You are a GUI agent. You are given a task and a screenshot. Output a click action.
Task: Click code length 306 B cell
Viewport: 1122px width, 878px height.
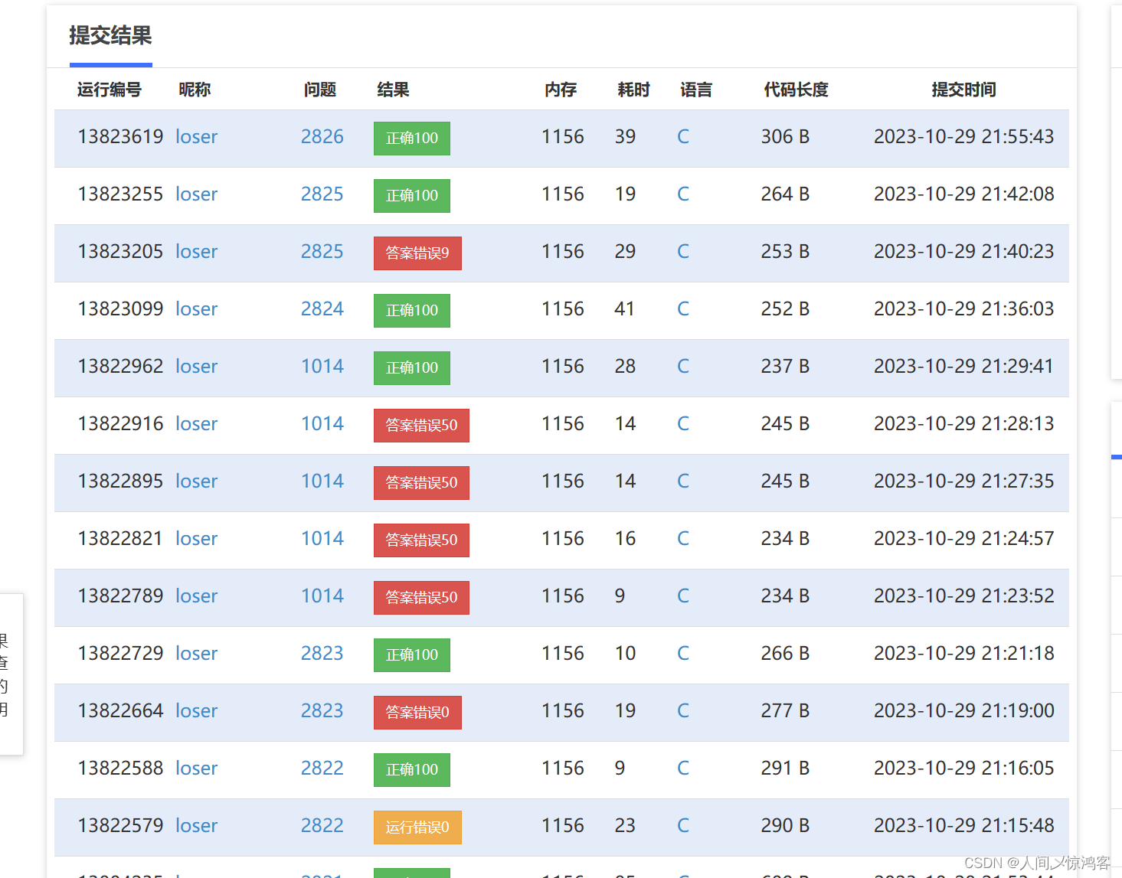pyautogui.click(x=785, y=137)
